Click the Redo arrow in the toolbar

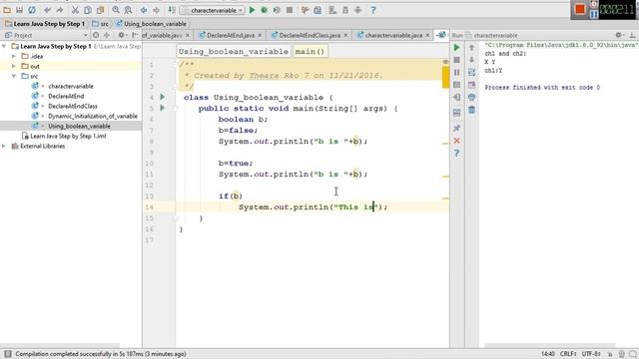pos(60,10)
